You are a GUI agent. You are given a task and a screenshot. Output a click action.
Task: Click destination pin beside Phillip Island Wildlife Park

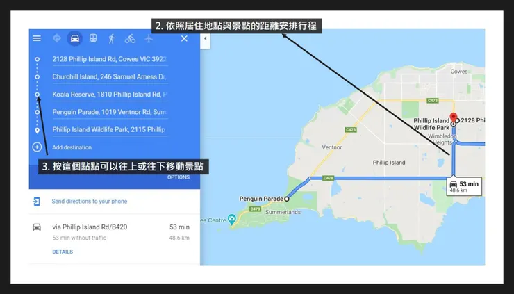point(37,131)
